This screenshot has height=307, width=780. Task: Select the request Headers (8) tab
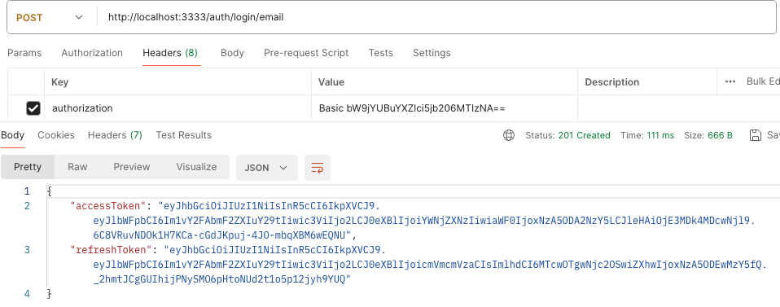click(170, 53)
